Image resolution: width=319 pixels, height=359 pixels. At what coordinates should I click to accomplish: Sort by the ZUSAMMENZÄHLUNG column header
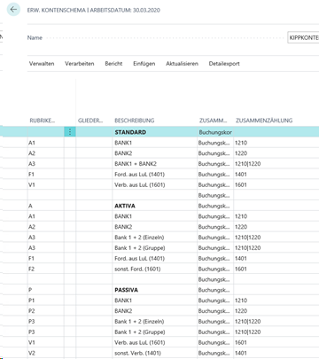pos(264,121)
